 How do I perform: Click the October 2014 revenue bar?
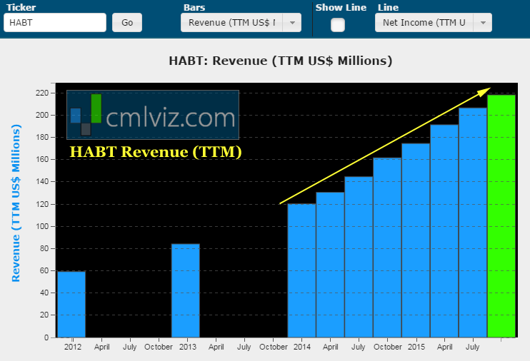click(387, 248)
